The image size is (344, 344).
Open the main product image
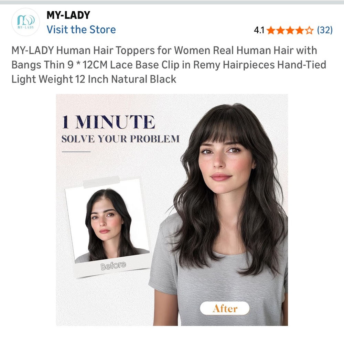click(172, 210)
